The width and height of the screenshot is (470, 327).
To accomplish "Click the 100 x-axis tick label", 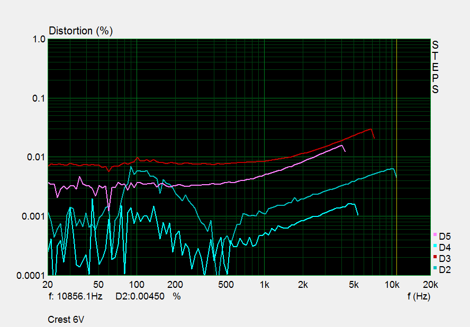I will 137,285.
